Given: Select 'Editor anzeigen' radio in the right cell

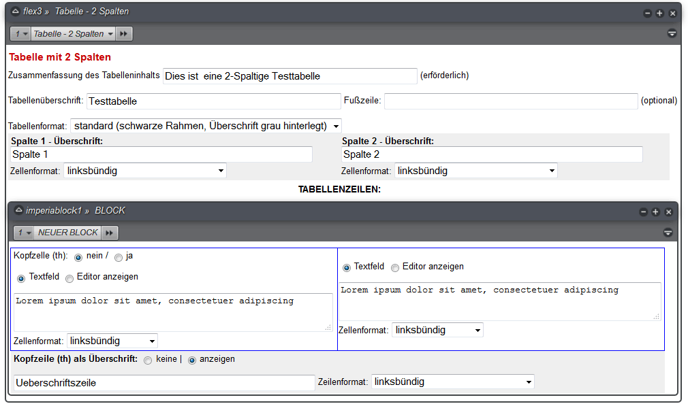Looking at the screenshot, I should coord(395,267).
